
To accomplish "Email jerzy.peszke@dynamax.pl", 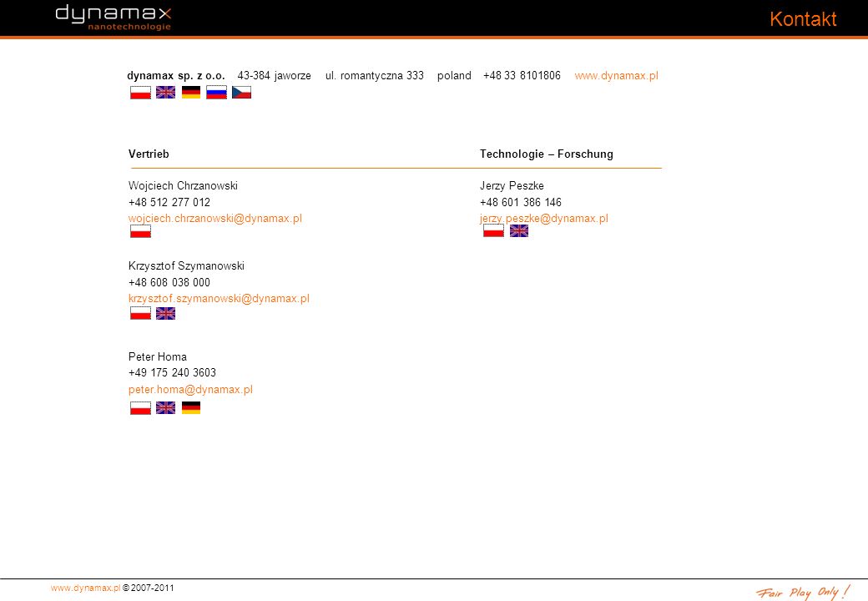I will (x=543, y=219).
